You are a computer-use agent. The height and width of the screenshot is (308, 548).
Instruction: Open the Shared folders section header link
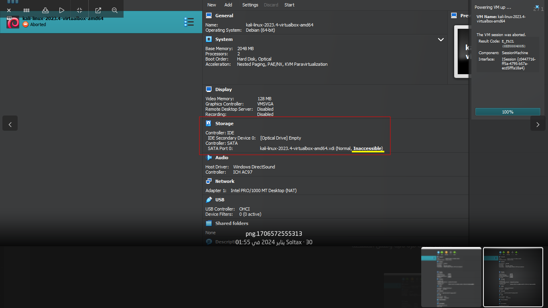tap(232, 223)
